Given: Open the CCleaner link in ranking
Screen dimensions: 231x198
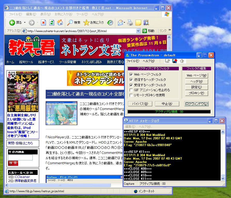Looking at the screenshot, I should pos(22,177).
